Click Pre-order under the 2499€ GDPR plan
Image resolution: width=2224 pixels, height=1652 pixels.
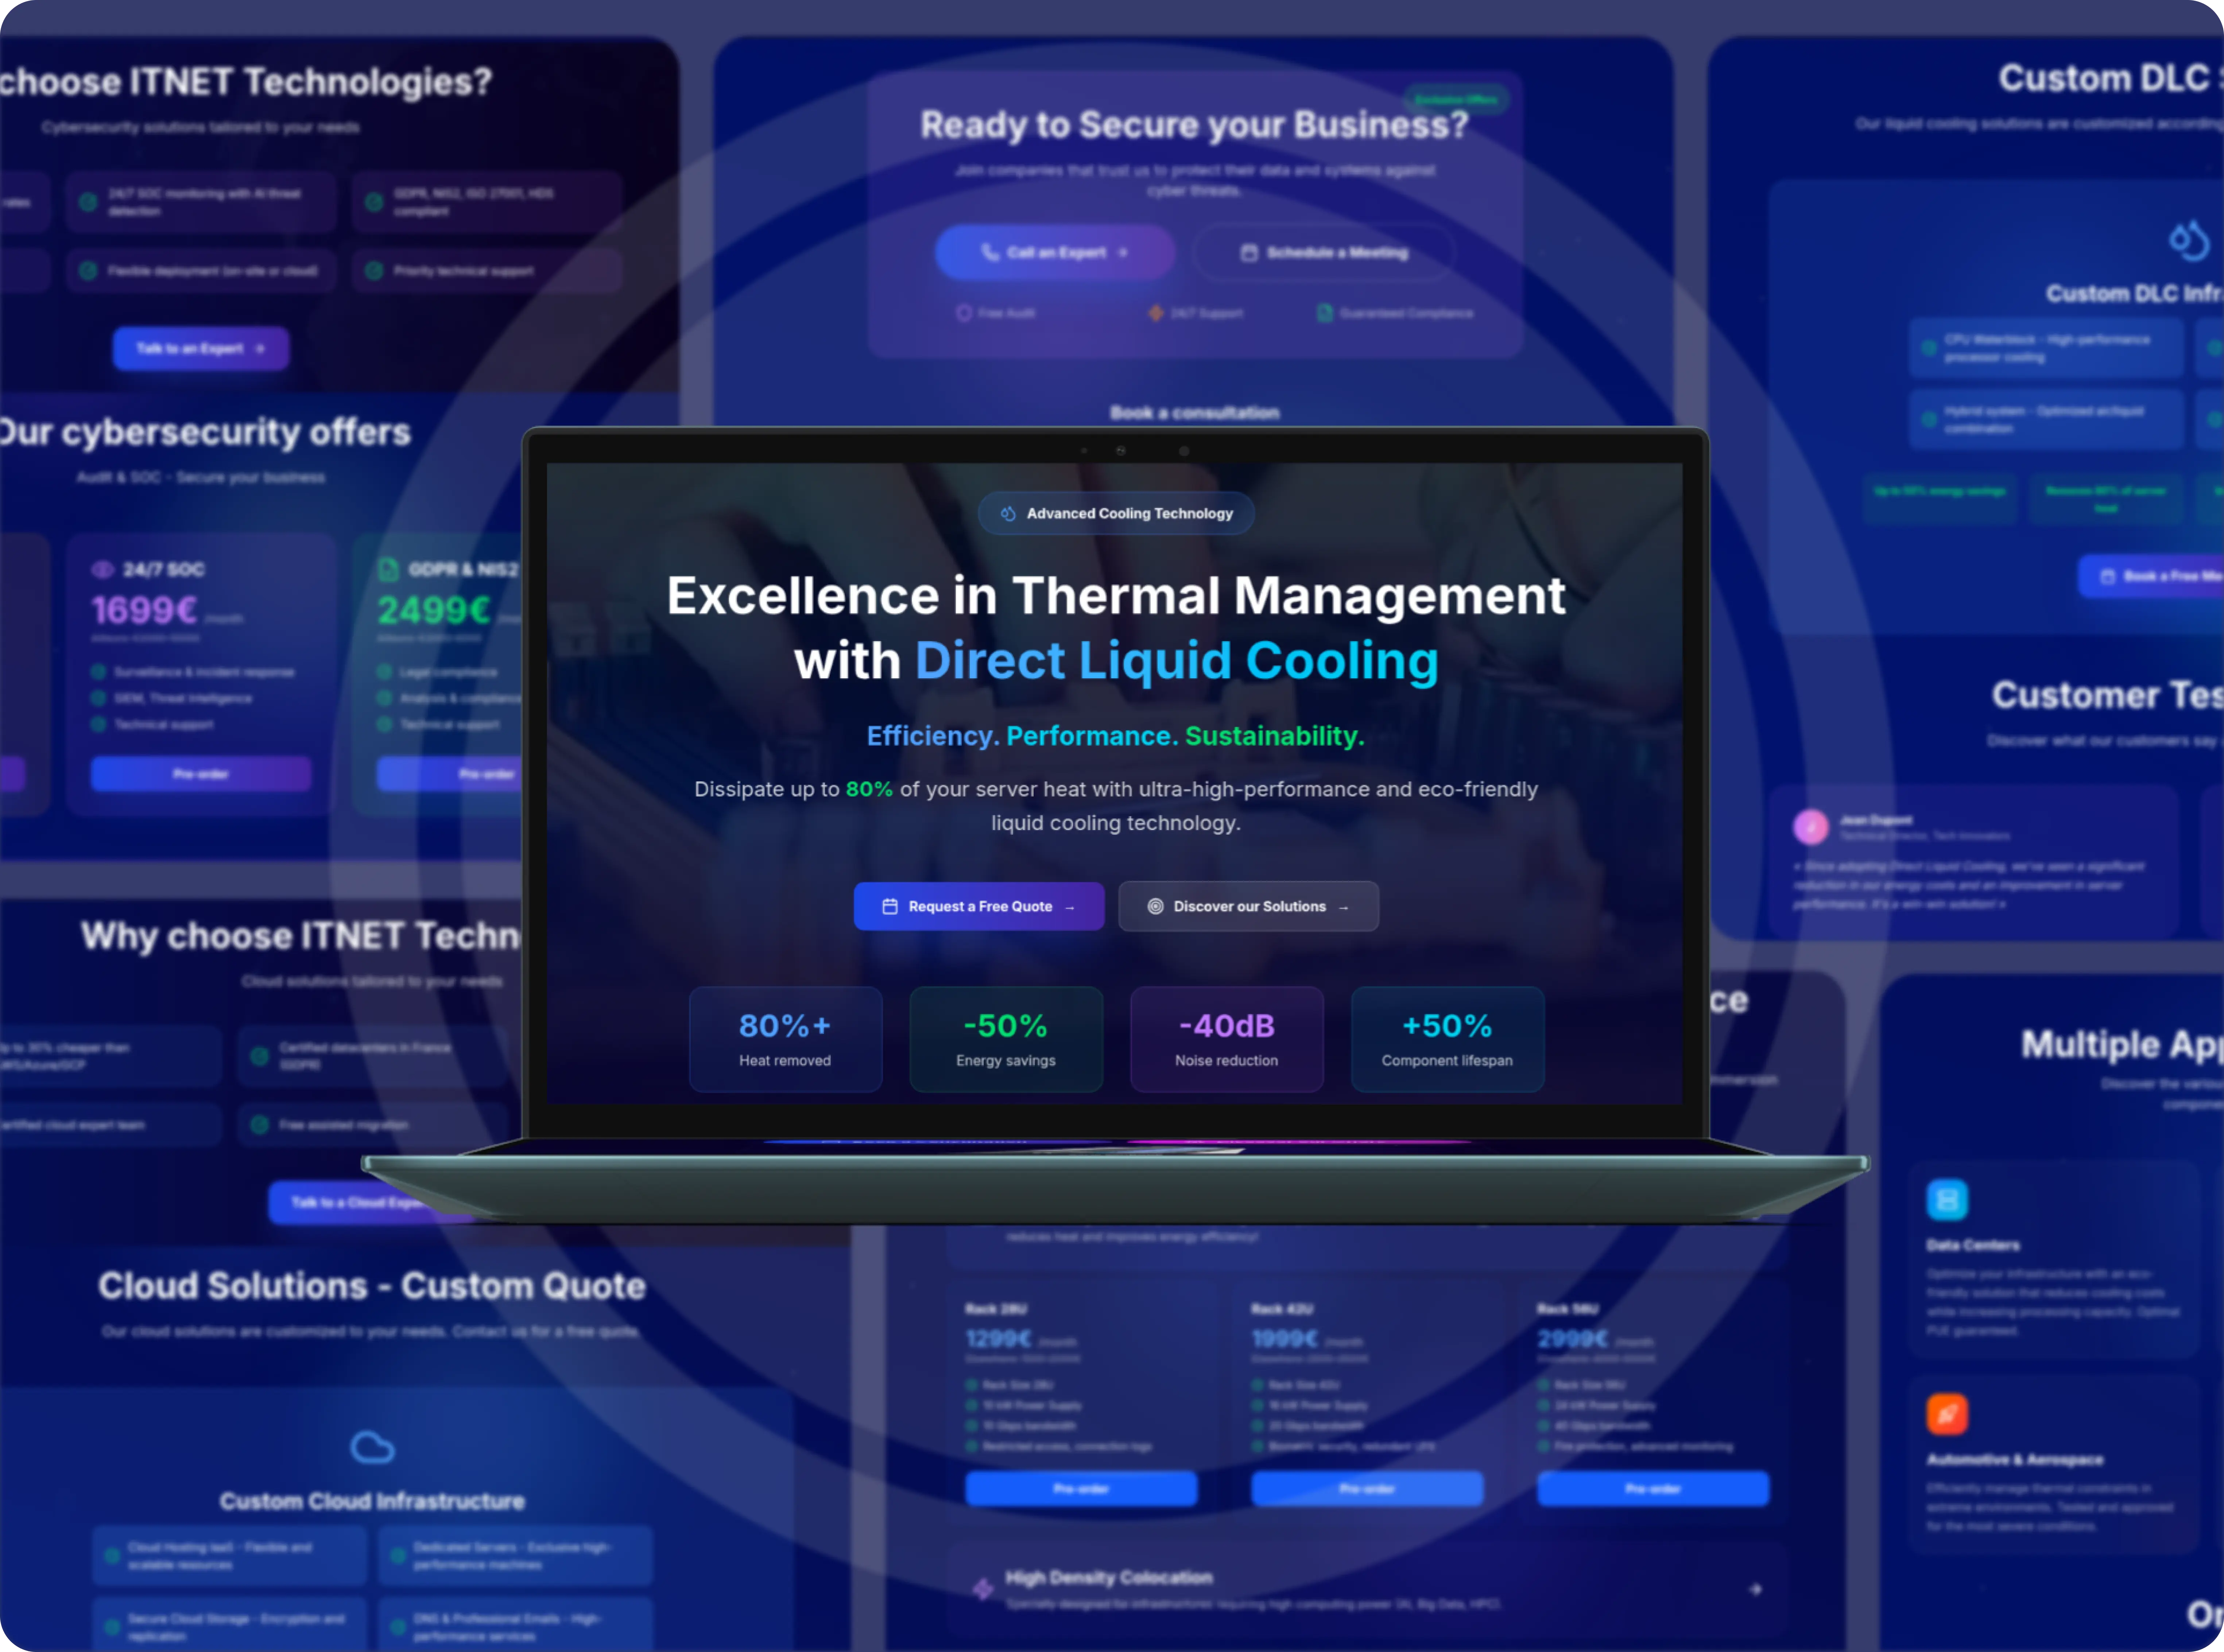tap(450, 774)
